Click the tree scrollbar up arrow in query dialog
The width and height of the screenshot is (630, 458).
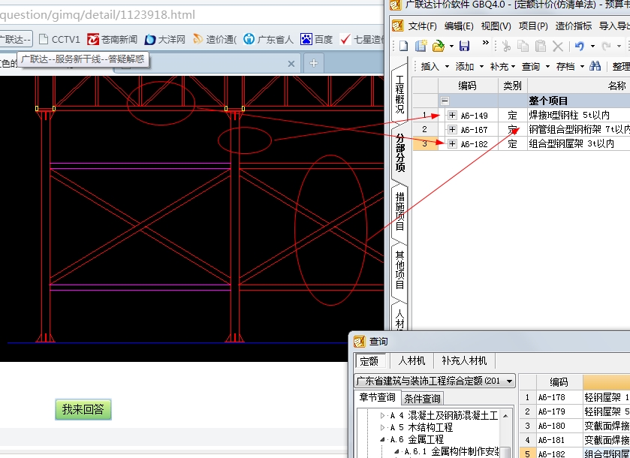pos(505,415)
